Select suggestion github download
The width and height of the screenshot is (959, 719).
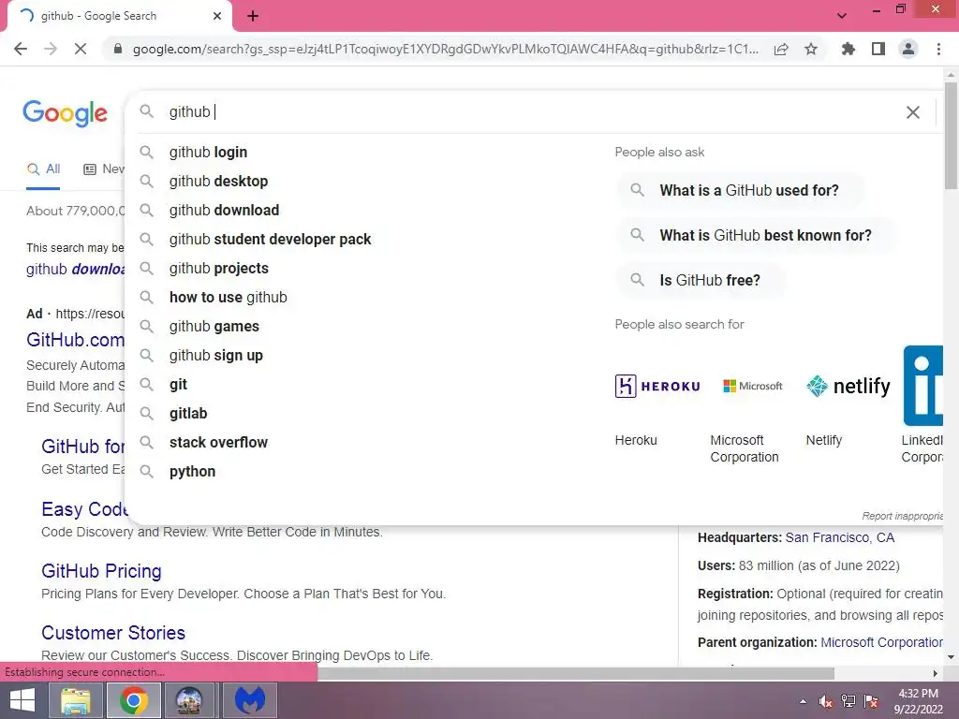pyautogui.click(x=224, y=211)
